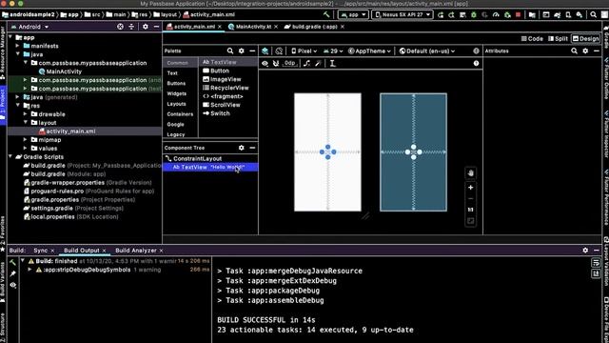The height and width of the screenshot is (343, 609).
Task: Search in the Attributes panel
Action: 574,50
